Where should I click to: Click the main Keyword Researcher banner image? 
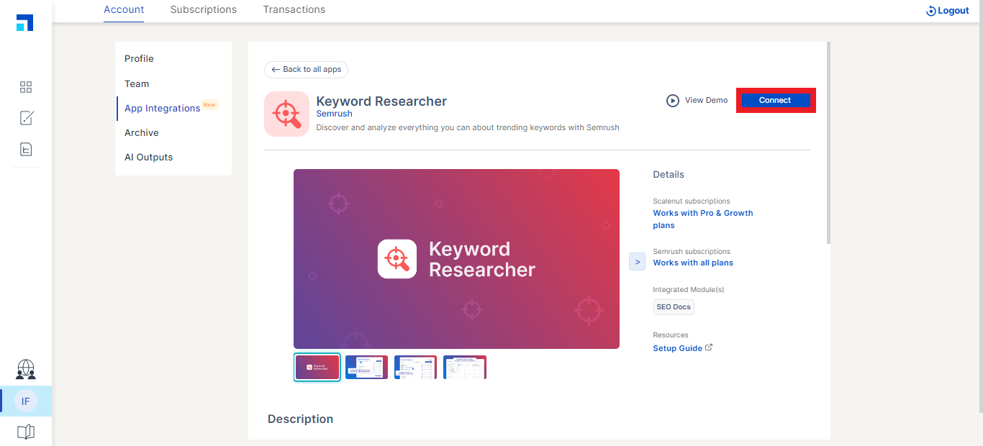point(456,259)
